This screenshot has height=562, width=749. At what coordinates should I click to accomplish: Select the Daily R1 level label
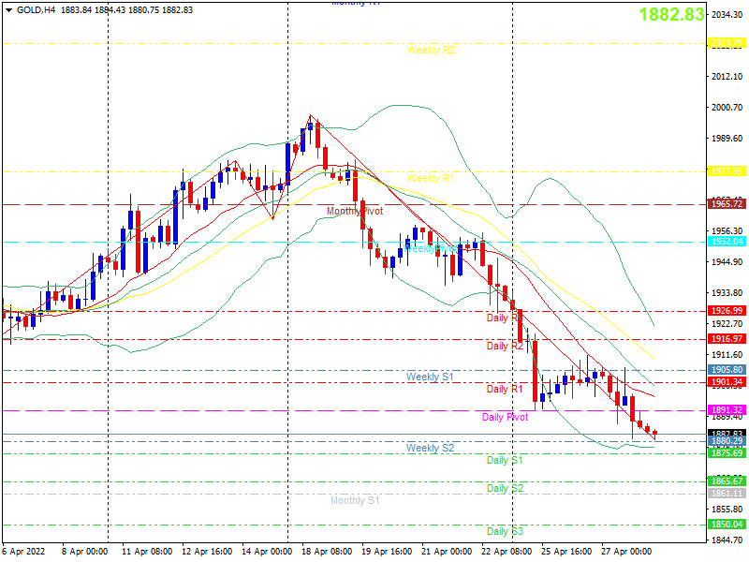point(505,389)
